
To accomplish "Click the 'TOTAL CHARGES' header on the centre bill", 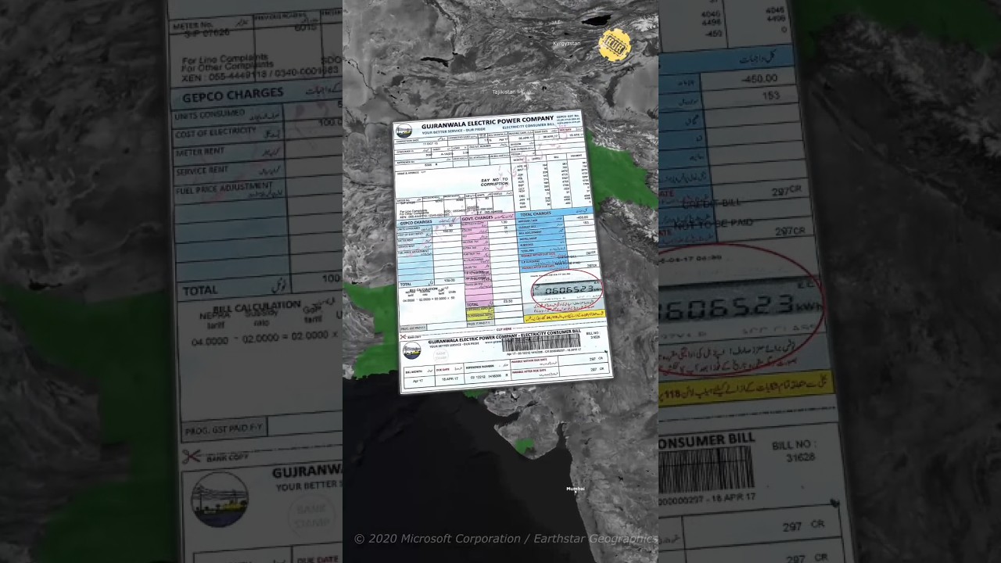I will [537, 213].
